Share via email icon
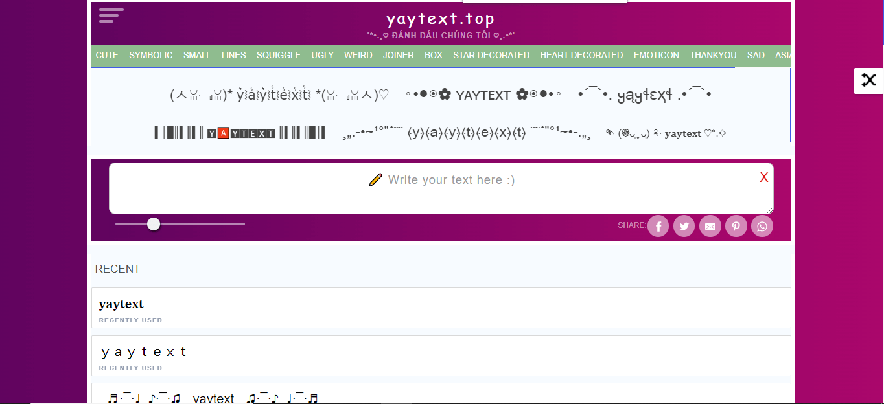This screenshot has height=404, width=884. (710, 226)
